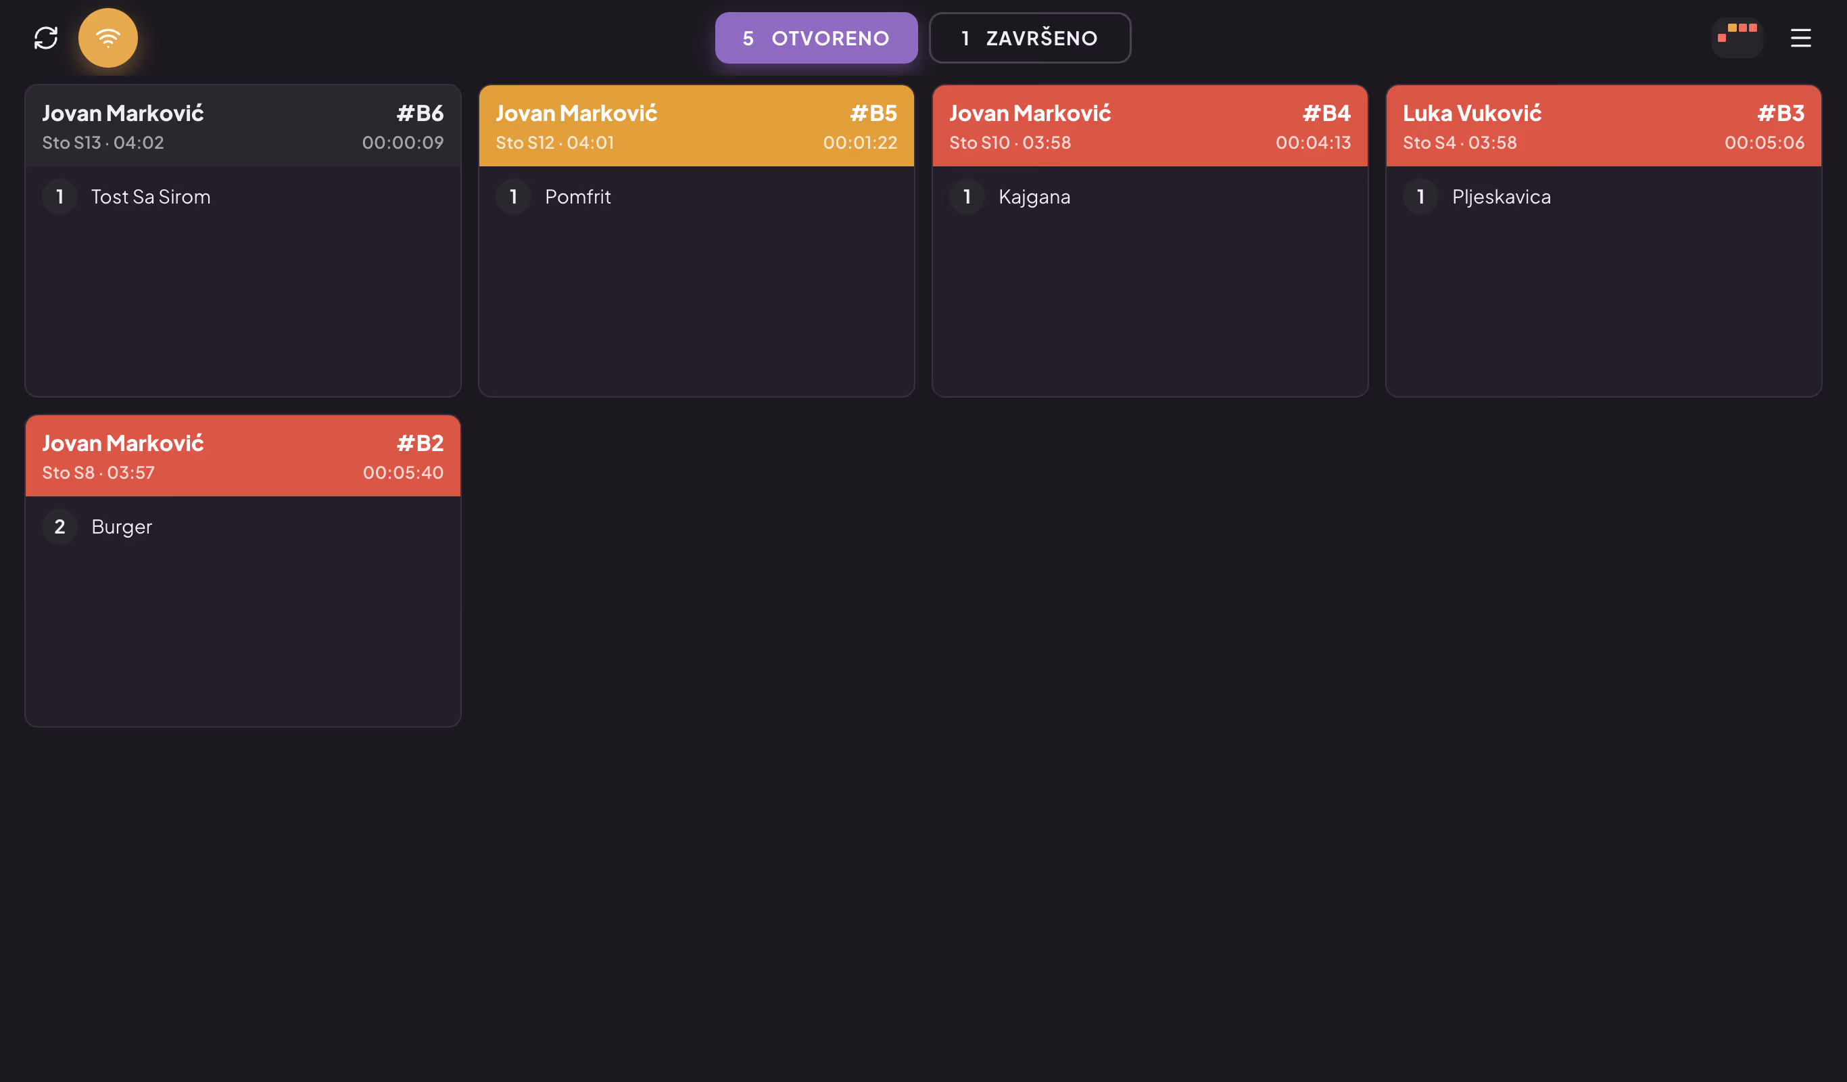Screen dimensions: 1847x1082
Task: Click the refresh orders icon
Action: coord(45,38)
